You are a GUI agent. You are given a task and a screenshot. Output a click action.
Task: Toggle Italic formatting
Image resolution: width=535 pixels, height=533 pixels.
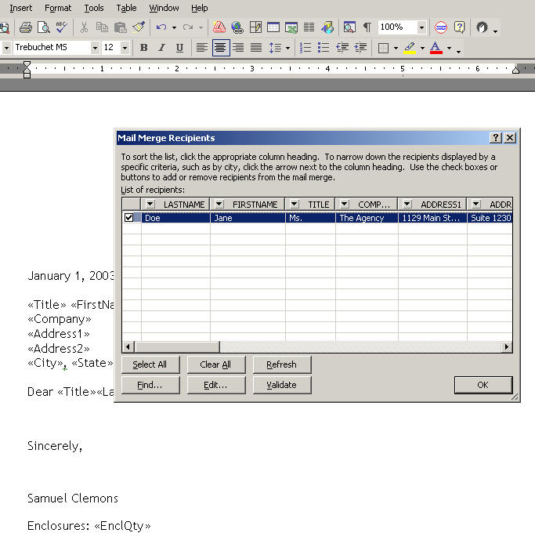click(x=161, y=48)
